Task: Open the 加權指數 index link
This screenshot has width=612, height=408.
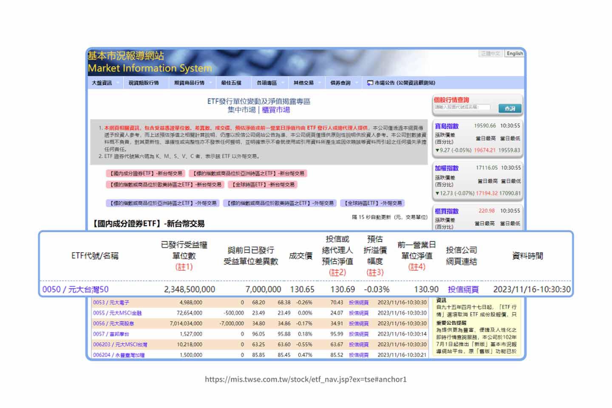Action: pos(446,168)
